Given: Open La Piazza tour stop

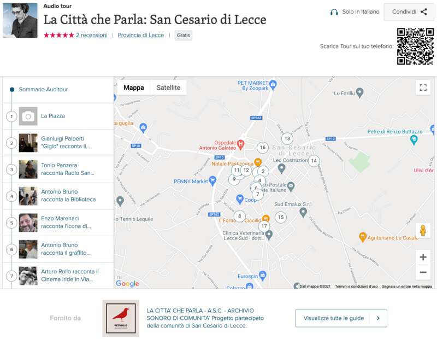Looking at the screenshot, I should point(53,116).
